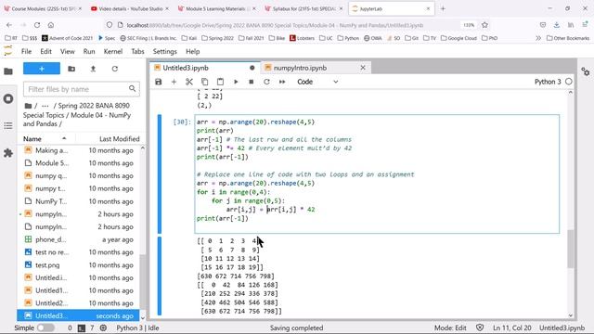Bookmark this page with the star icon
This screenshot has height=334, width=594.
tap(484, 25)
